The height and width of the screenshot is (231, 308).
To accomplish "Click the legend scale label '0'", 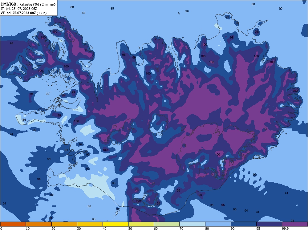I will point(1,229).
